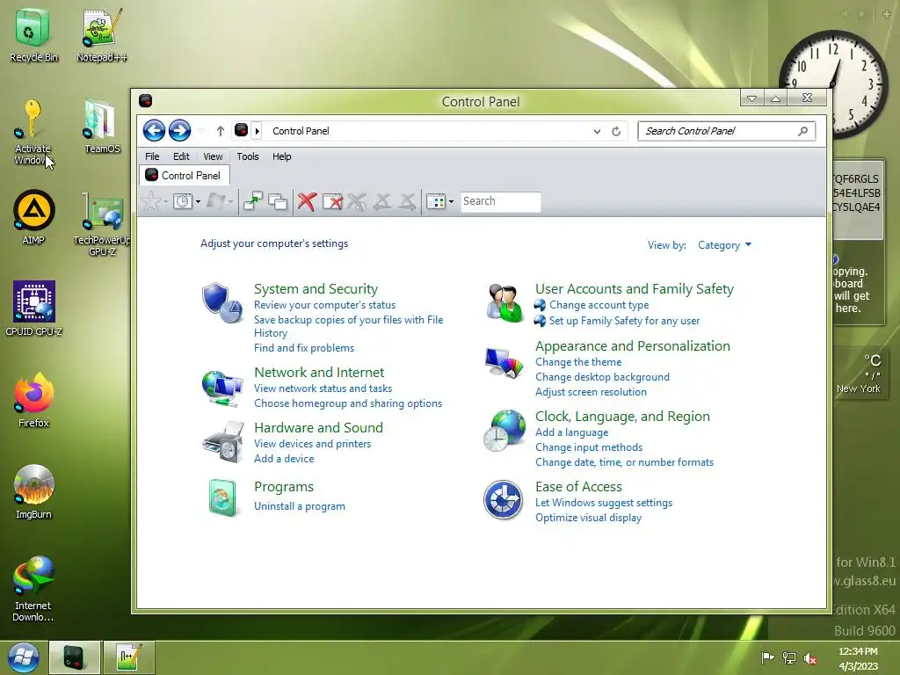Open System and Security category link
This screenshot has height=675, width=900.
coord(316,288)
